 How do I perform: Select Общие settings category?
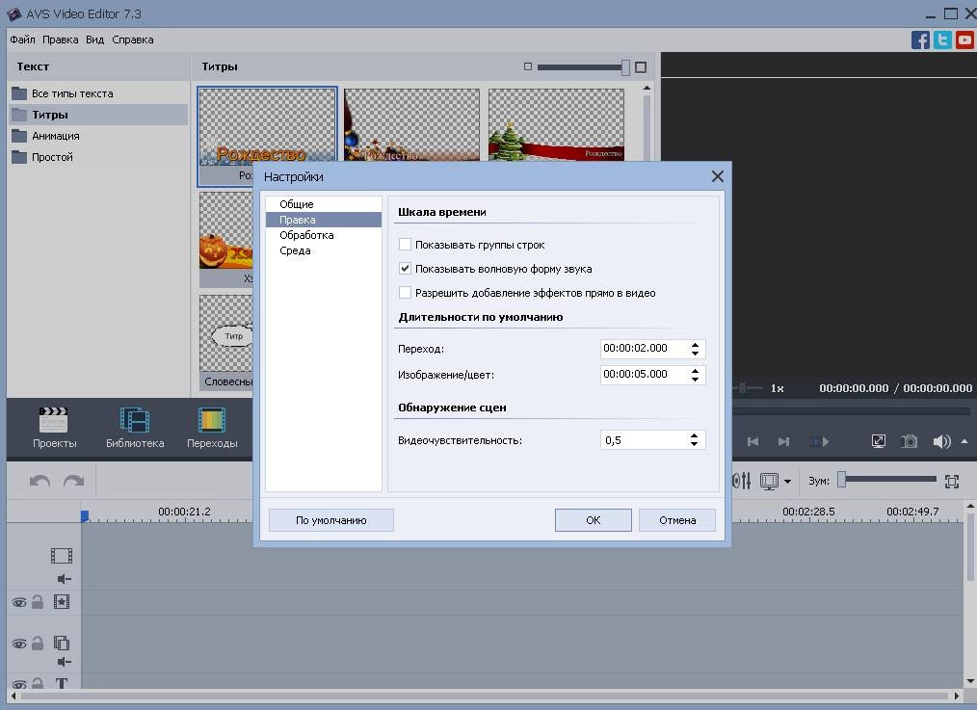324,204
